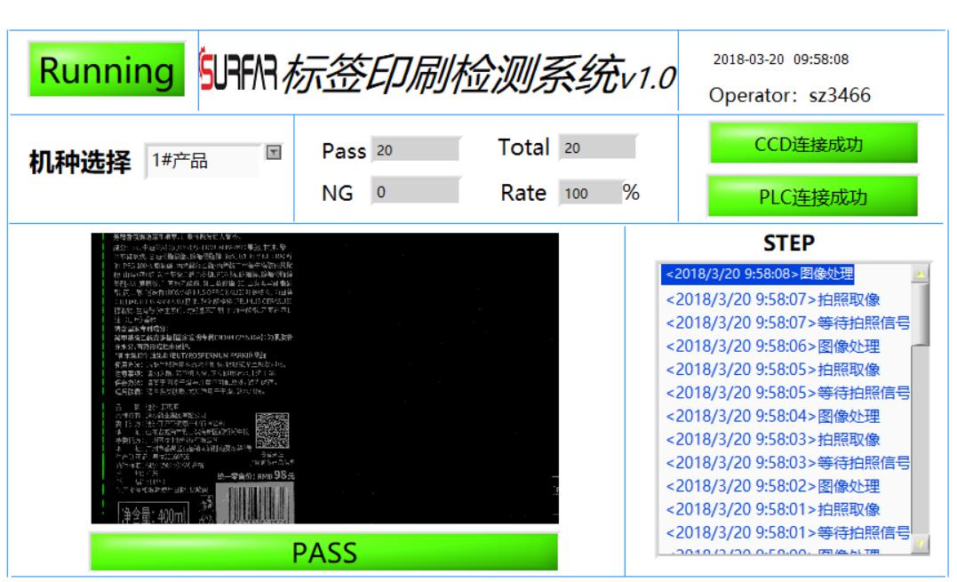Click the 机种选择 label
The image size is (957, 582).
(x=80, y=163)
